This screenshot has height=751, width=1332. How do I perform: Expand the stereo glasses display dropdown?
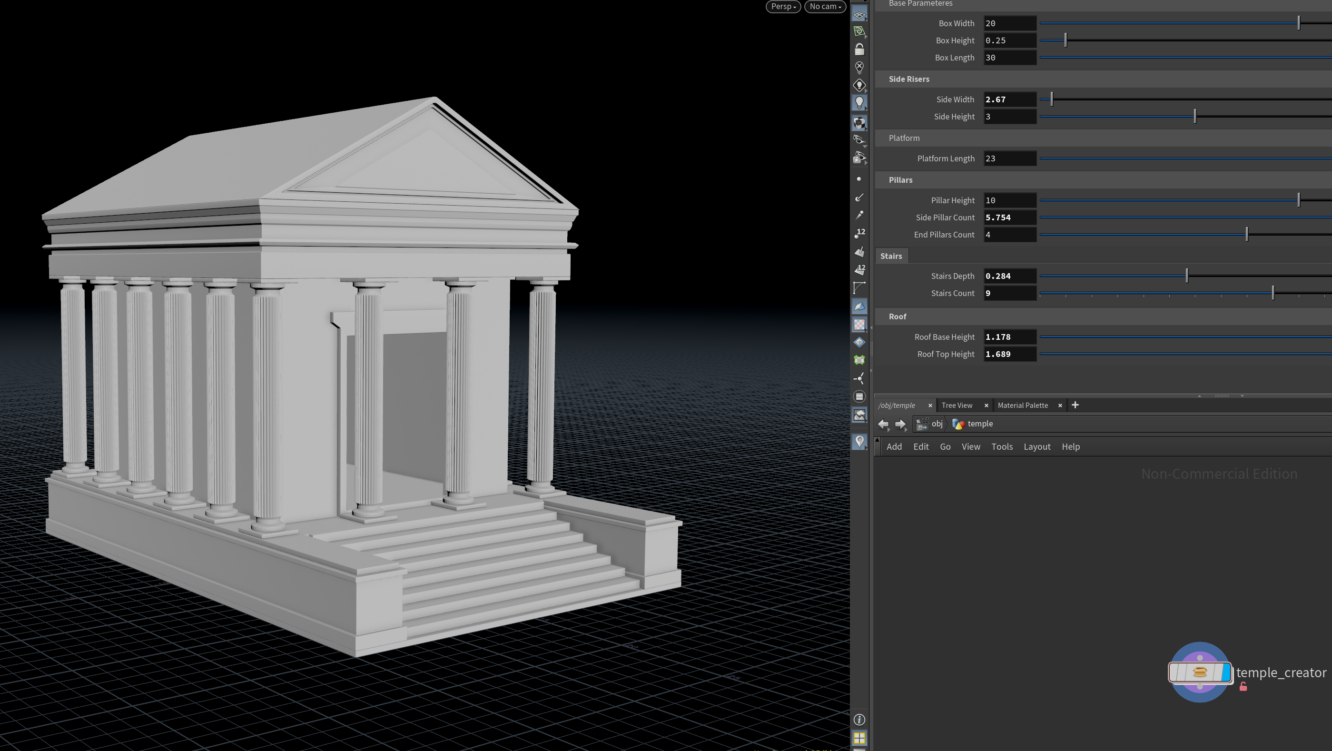pyautogui.click(x=860, y=141)
